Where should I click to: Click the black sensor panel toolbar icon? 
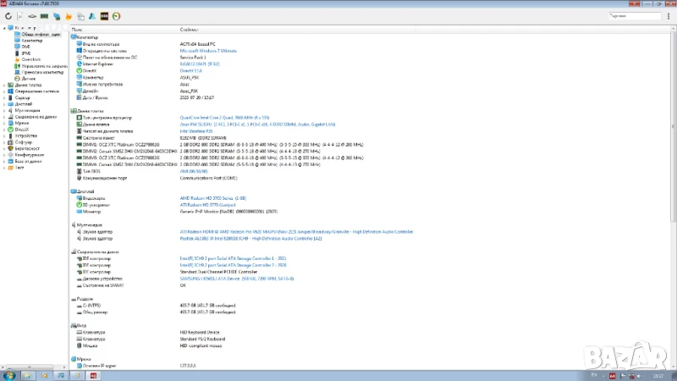pos(104,15)
